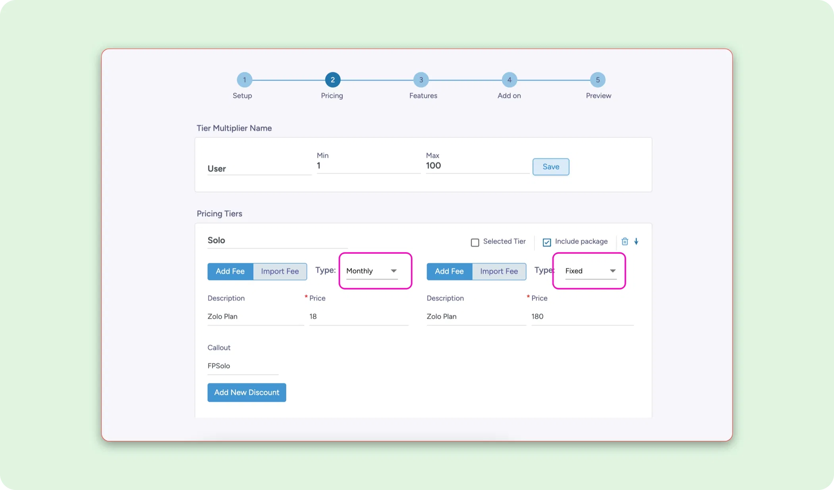Open step 4 Add on circle

click(509, 80)
